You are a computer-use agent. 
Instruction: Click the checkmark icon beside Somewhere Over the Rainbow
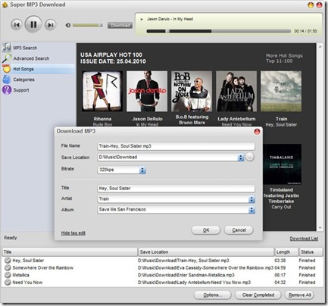click(x=8, y=268)
